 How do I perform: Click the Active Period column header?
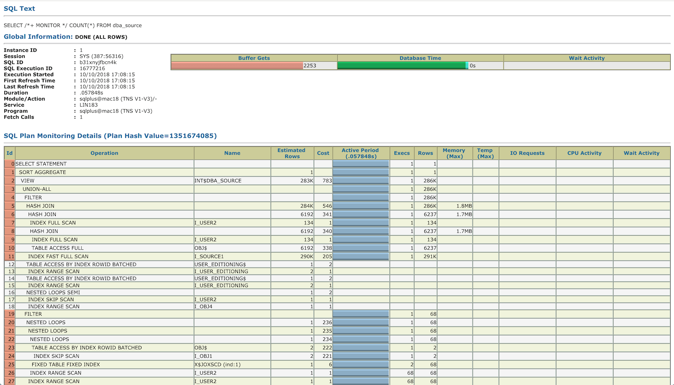coord(360,153)
